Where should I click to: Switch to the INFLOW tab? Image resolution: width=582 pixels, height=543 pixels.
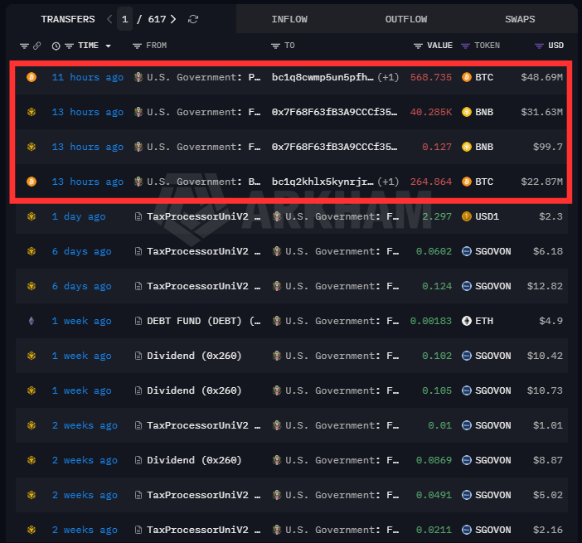click(289, 19)
